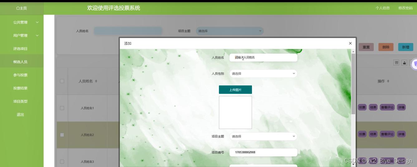Viewport: 417px width, 167px height.
Task: Click the 人员姓名3 table cell
Action: (87, 162)
